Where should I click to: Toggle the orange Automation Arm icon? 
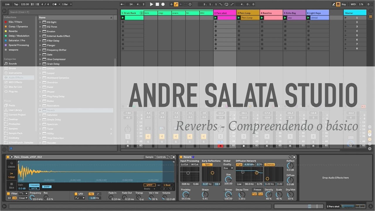pos(176,4)
